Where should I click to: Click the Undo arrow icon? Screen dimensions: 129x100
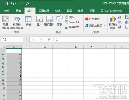click(12, 4)
